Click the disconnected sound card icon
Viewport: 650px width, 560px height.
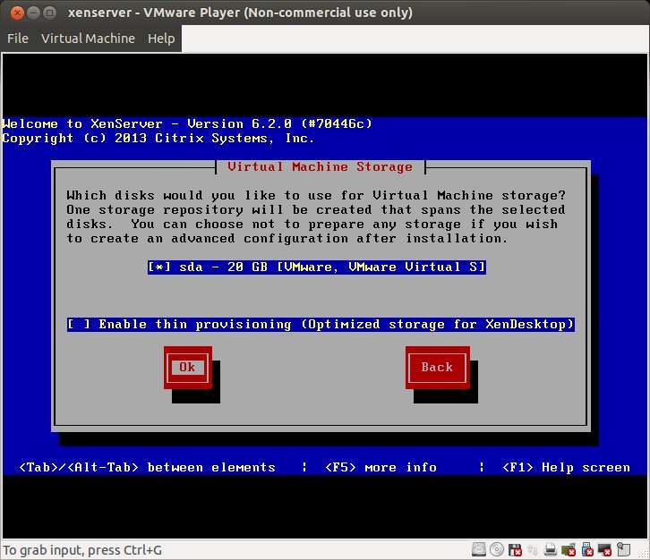pos(569,549)
